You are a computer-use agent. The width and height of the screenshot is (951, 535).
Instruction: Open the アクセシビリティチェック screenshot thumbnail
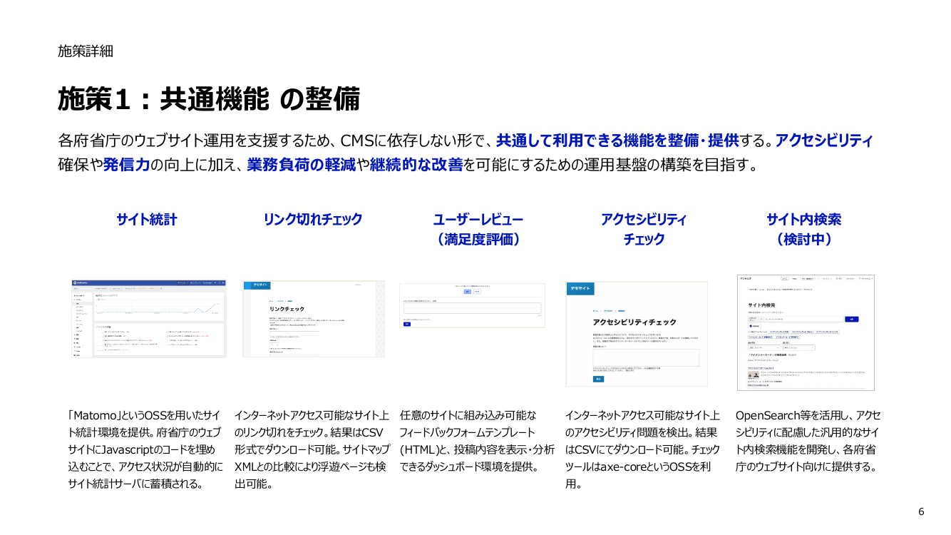pyautogui.click(x=637, y=334)
